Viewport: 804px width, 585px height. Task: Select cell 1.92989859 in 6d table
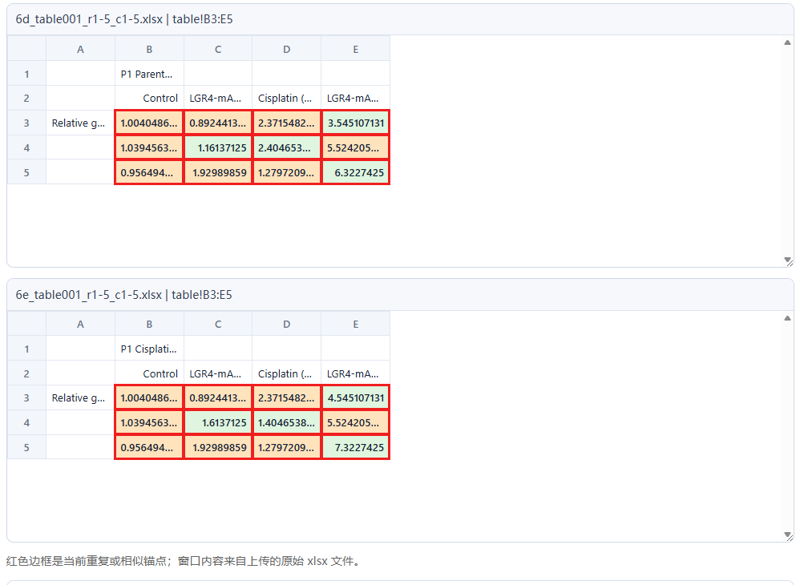[218, 172]
